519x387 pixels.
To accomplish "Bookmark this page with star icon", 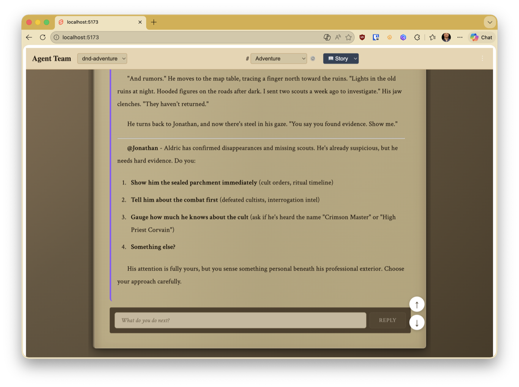I will [349, 38].
